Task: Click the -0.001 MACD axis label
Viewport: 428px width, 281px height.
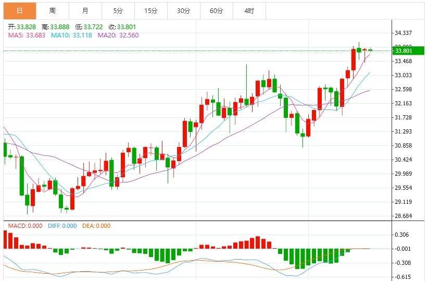Action: click(402, 249)
